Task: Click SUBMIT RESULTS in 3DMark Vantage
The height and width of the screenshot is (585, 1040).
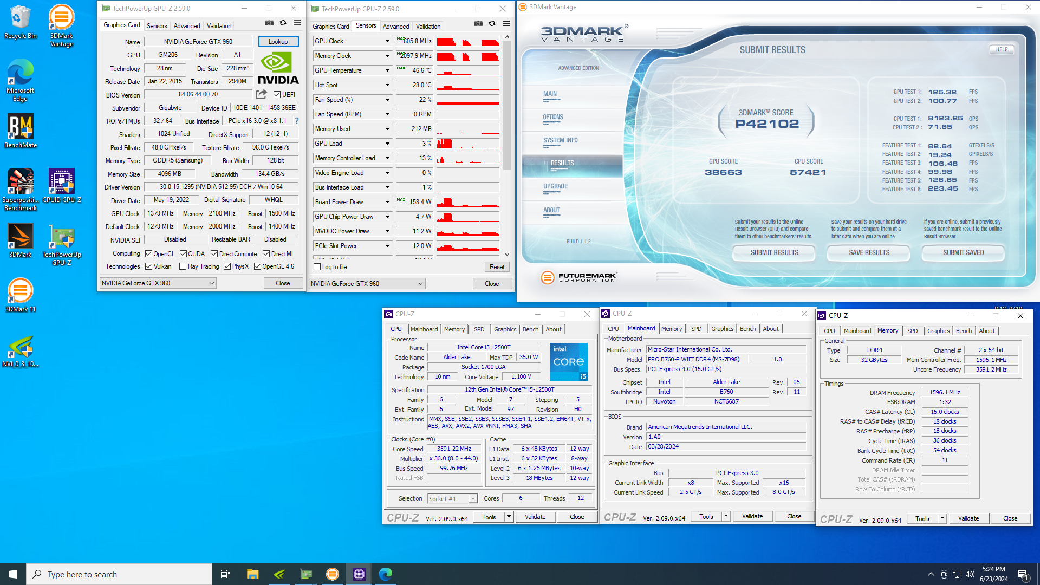Action: pyautogui.click(x=774, y=253)
